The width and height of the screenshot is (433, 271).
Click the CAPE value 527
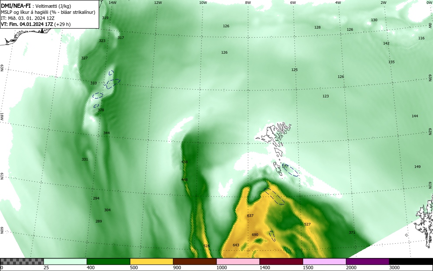coord(307,224)
